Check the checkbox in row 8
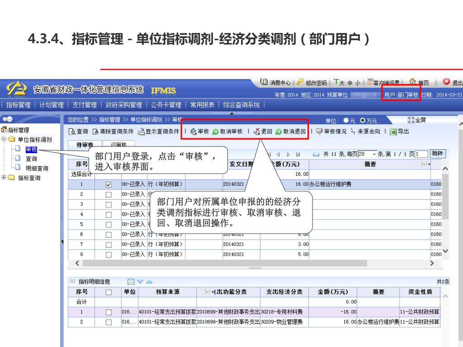This screenshot has width=463, height=347. (109, 255)
